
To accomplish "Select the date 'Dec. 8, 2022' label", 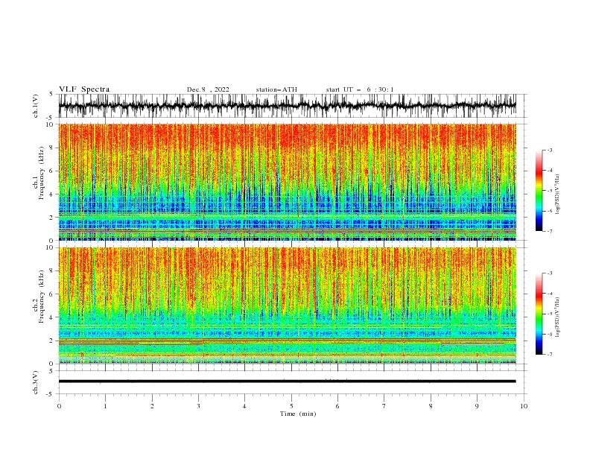I will pyautogui.click(x=208, y=89).
